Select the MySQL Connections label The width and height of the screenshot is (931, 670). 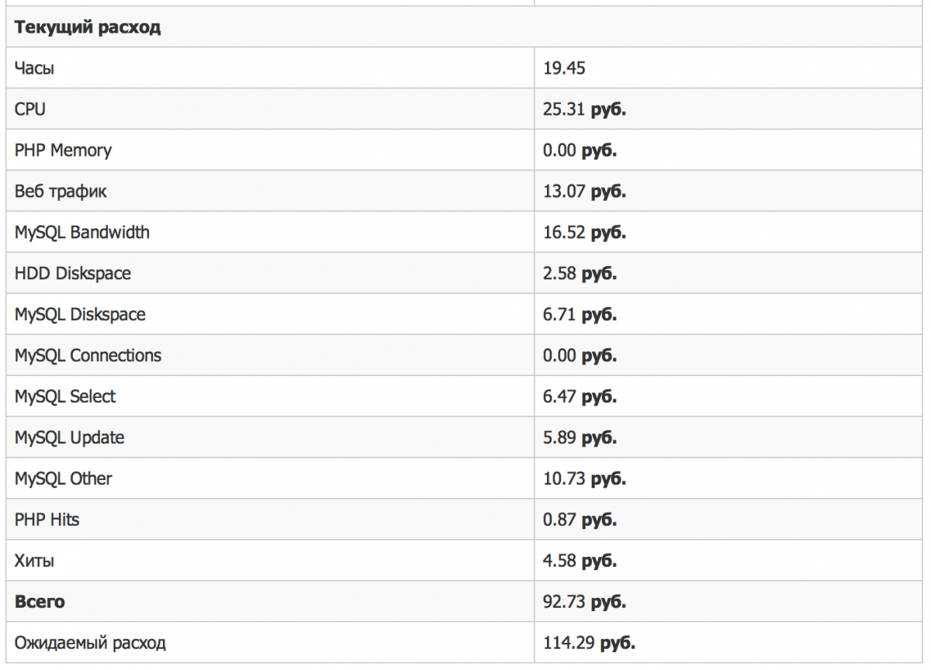88,355
